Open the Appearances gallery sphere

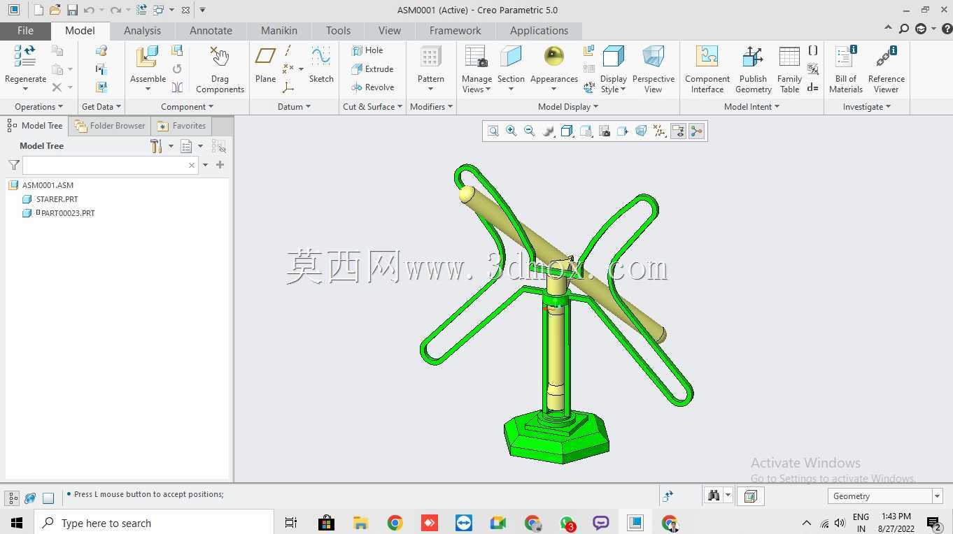[x=553, y=56]
